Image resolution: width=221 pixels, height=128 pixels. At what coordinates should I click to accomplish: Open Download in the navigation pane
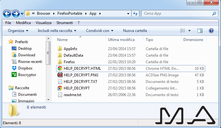[x=26, y=55]
